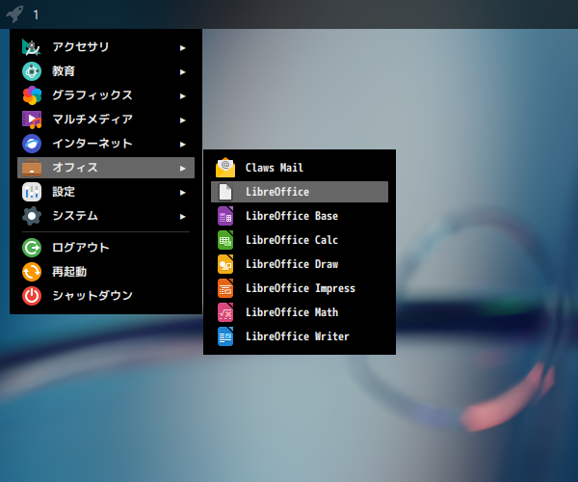The width and height of the screenshot is (578, 482).
Task: Launch LibreOffice Writer
Action: (300, 336)
